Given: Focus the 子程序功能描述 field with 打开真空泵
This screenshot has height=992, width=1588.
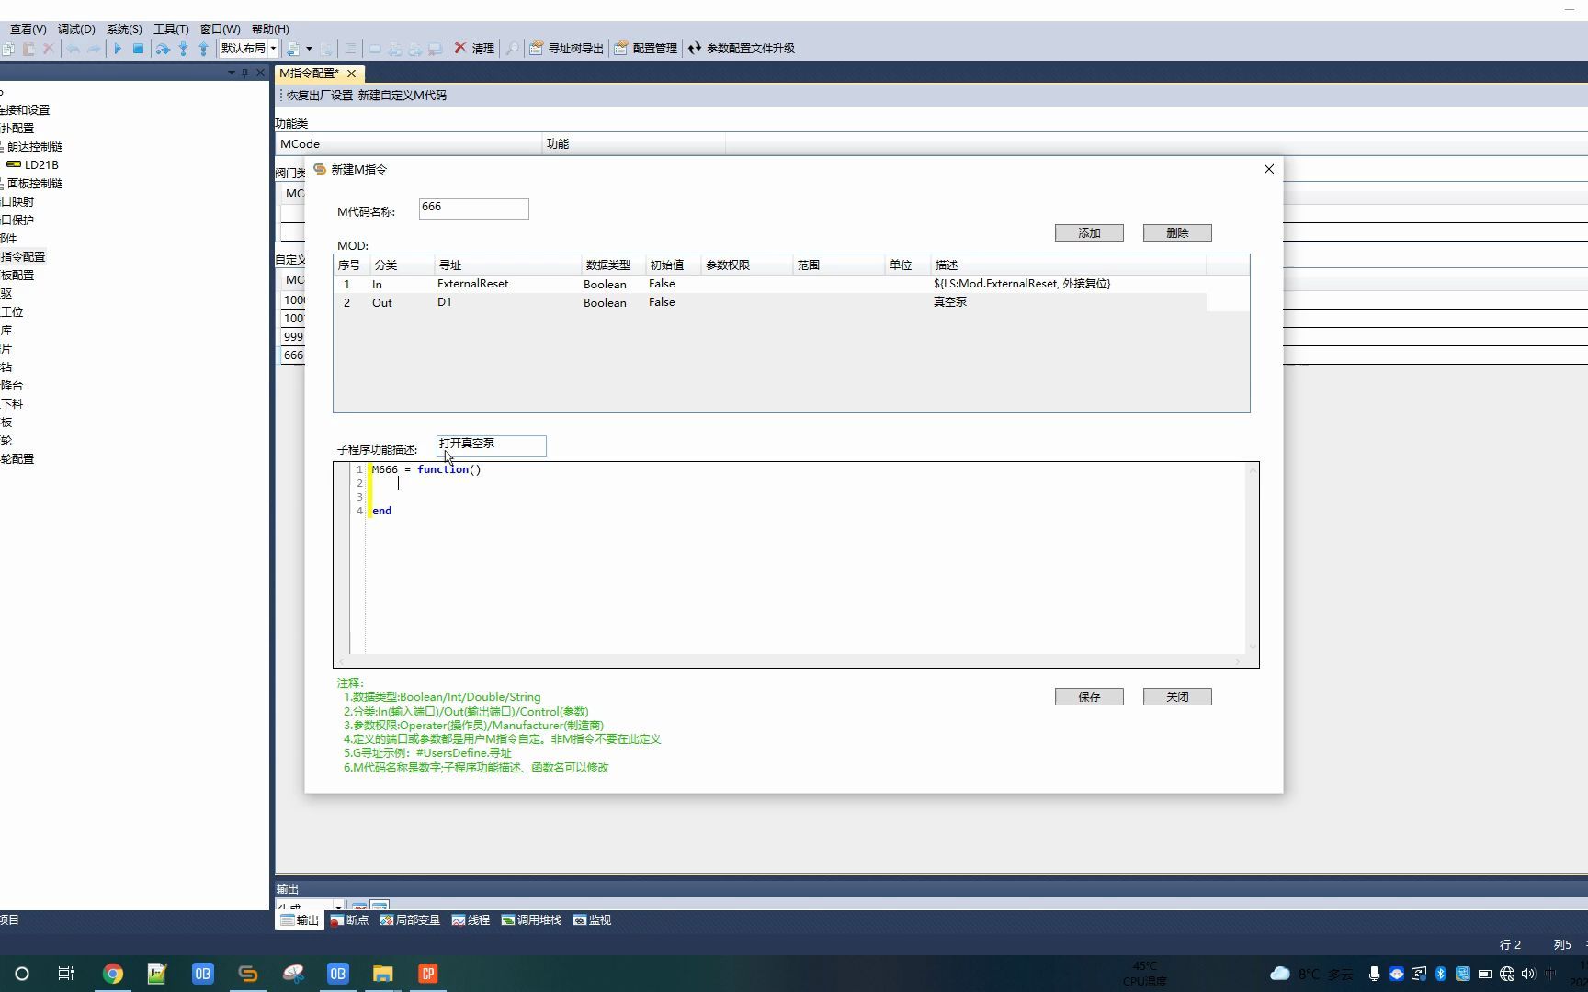Looking at the screenshot, I should pyautogui.click(x=491, y=445).
